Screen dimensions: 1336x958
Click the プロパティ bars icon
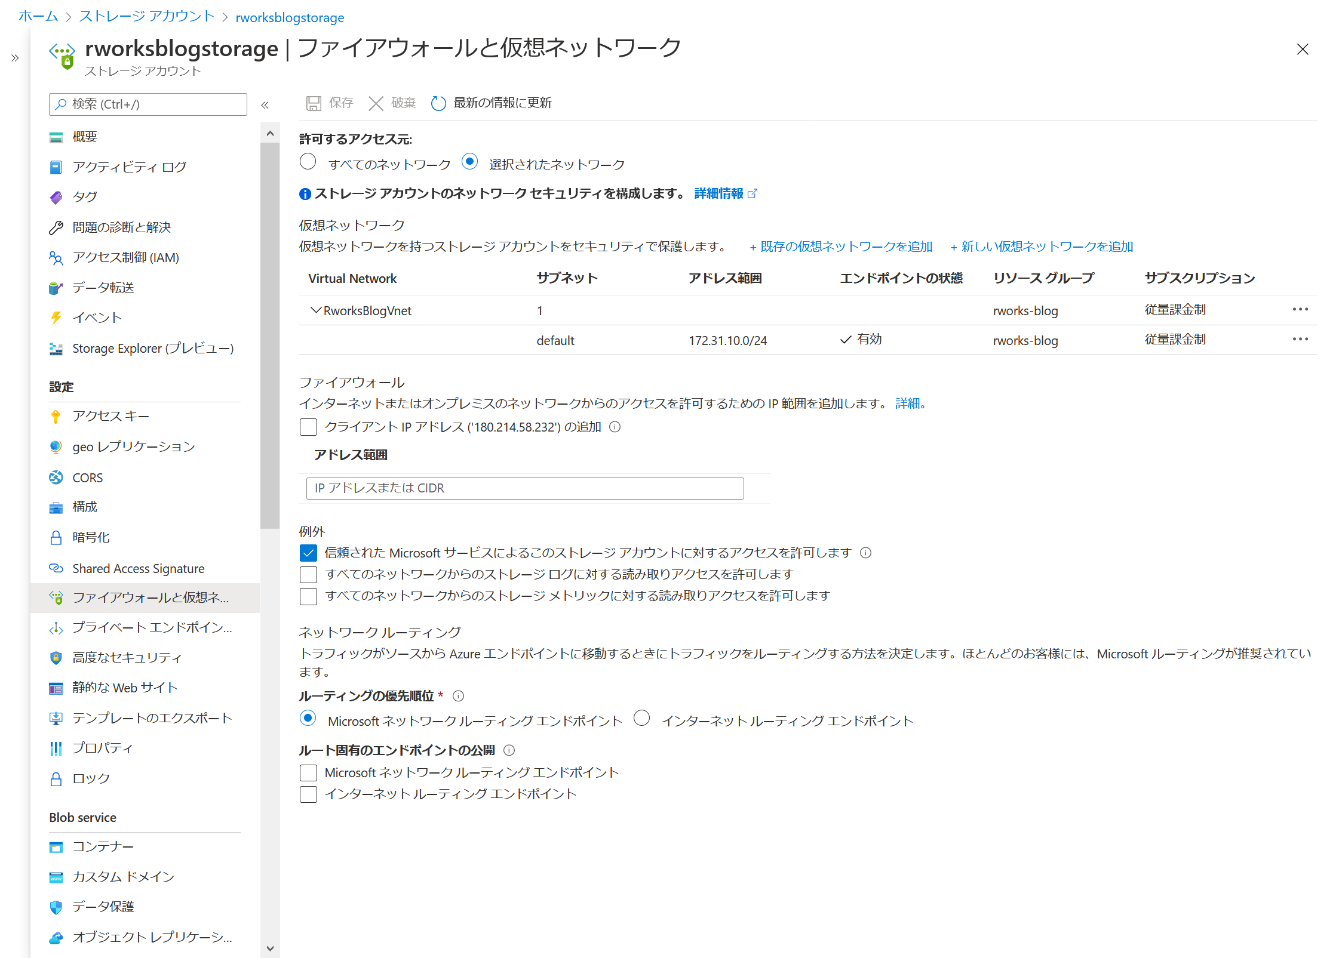pos(56,748)
